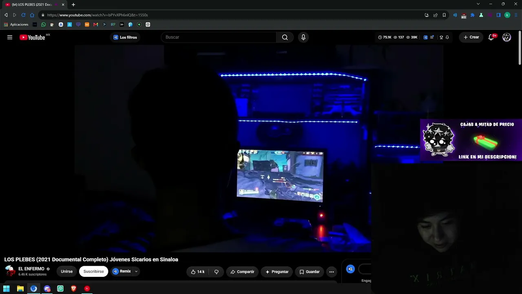Reload the page in the browser
522x294 pixels.
pyautogui.click(x=23, y=15)
